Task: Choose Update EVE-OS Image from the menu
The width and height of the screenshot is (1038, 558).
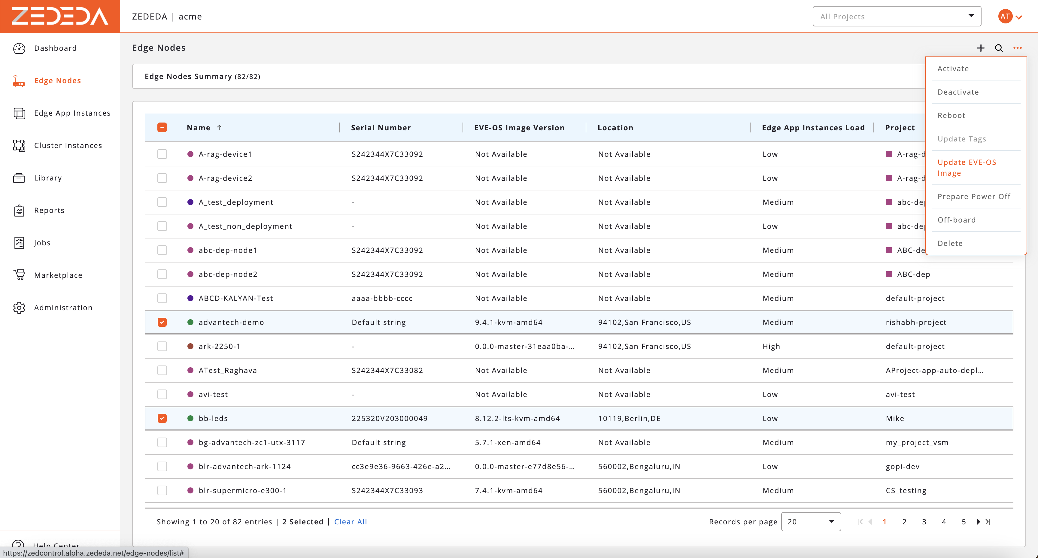Action: pyautogui.click(x=967, y=168)
